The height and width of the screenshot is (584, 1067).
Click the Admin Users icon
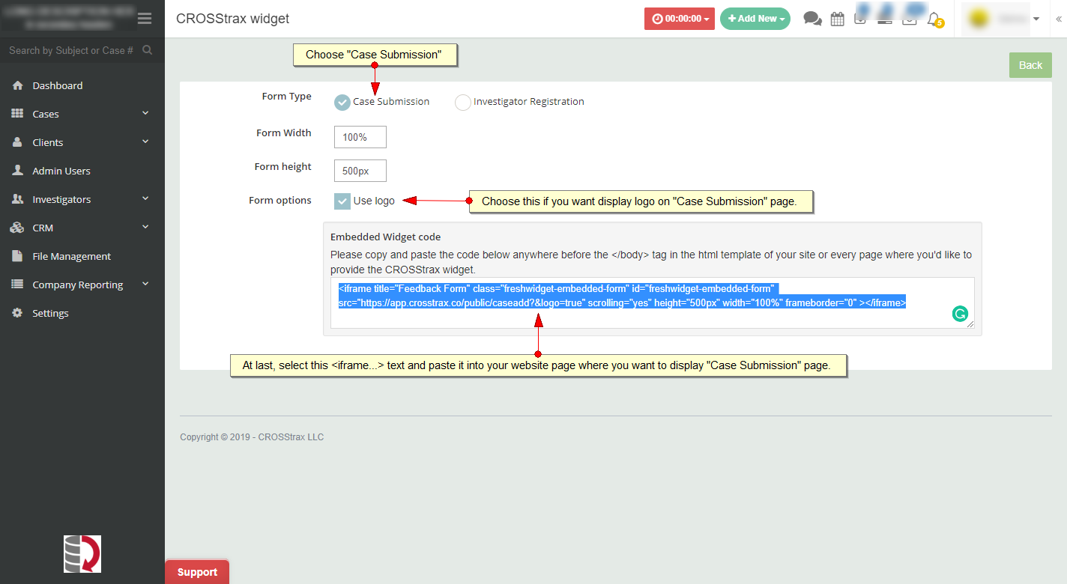tap(18, 171)
